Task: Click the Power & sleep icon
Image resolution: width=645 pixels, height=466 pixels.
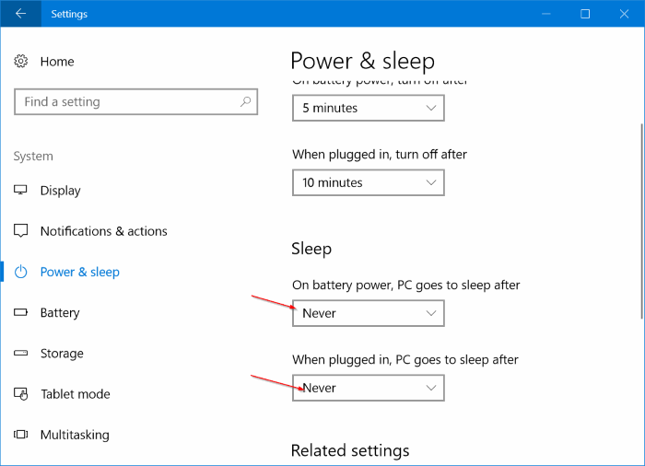Action: click(x=21, y=272)
